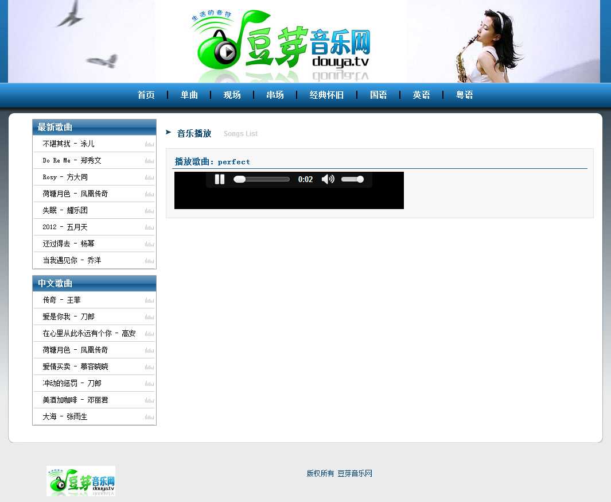Go to the 单曲 menu item

tap(189, 95)
